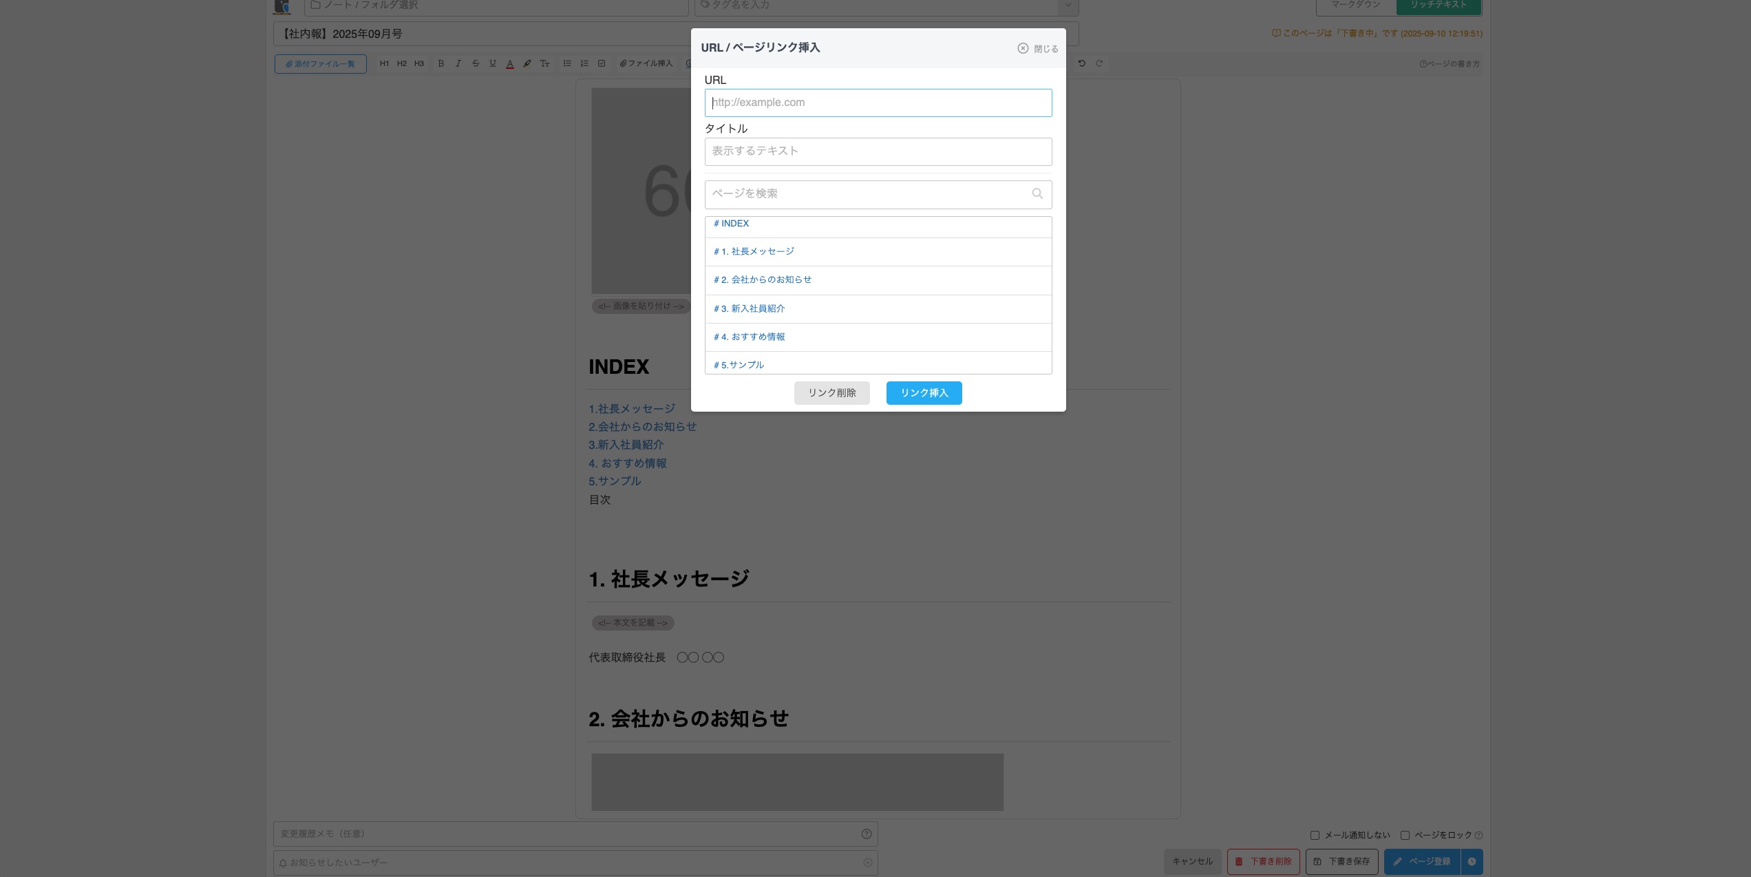Click the ページを検索 search field

(867, 194)
